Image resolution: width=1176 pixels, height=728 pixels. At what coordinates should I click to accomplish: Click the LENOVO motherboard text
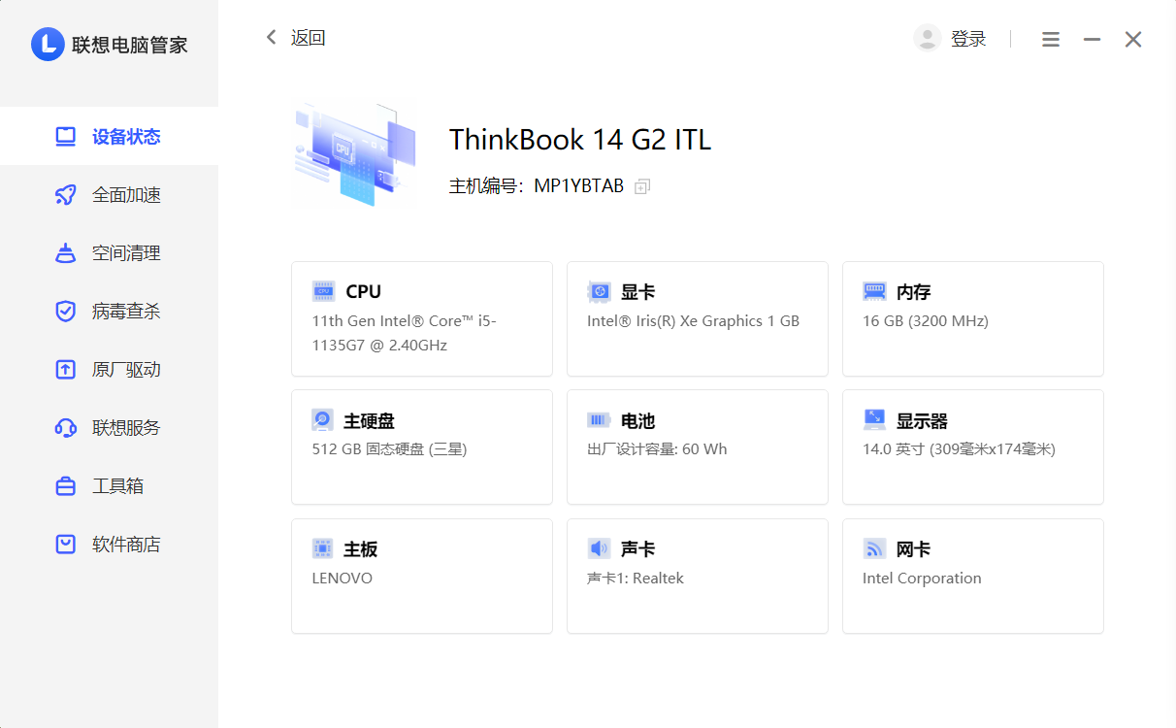(343, 579)
